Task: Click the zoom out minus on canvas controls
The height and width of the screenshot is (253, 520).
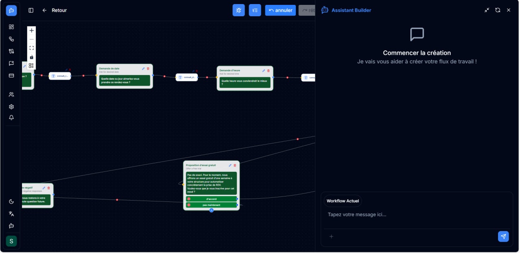Action: point(31,39)
